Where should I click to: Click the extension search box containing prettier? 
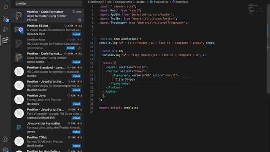(48, 3)
